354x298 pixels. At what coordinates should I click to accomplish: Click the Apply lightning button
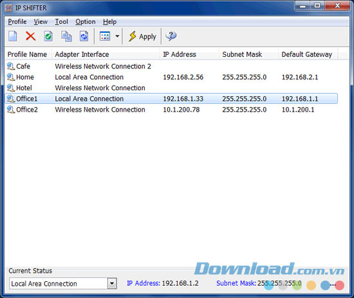142,36
